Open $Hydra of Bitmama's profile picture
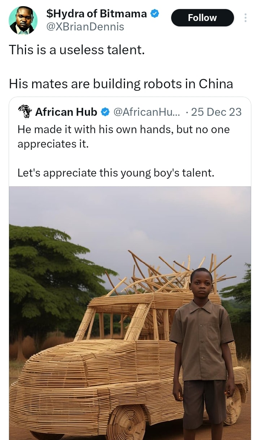 point(23,20)
